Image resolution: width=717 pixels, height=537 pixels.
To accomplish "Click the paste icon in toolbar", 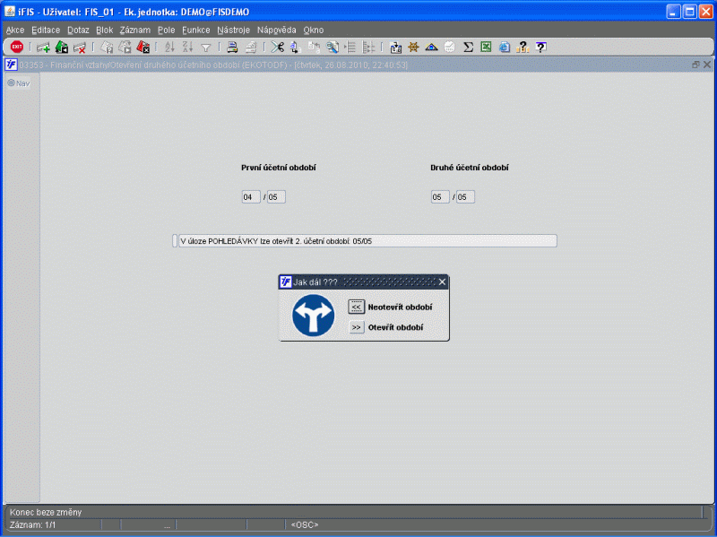I will point(314,48).
